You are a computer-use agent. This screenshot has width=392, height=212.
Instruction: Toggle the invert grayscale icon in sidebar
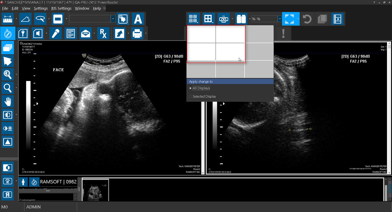[x=8, y=167]
